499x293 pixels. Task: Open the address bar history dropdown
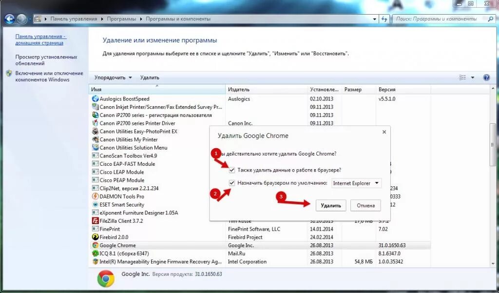pos(375,19)
